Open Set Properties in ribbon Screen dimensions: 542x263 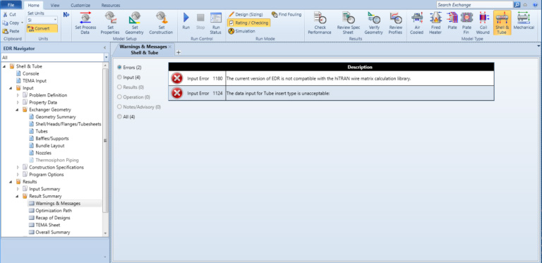pyautogui.click(x=110, y=23)
